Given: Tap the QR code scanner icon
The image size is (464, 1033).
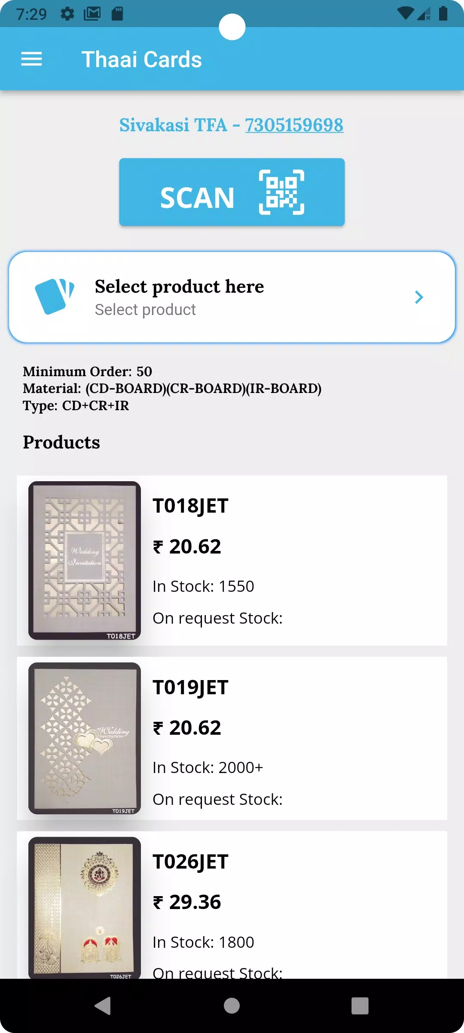Looking at the screenshot, I should pos(281,192).
